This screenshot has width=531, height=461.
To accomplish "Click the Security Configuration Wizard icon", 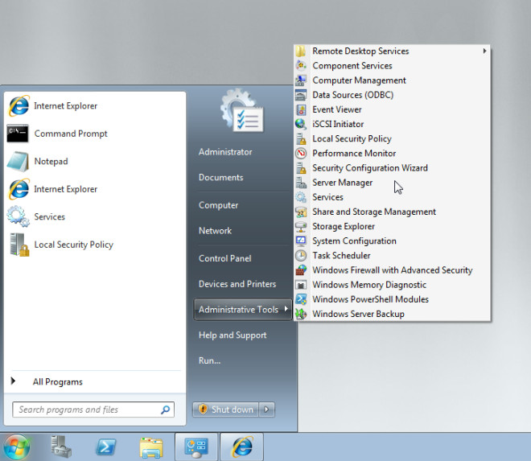I will click(301, 167).
